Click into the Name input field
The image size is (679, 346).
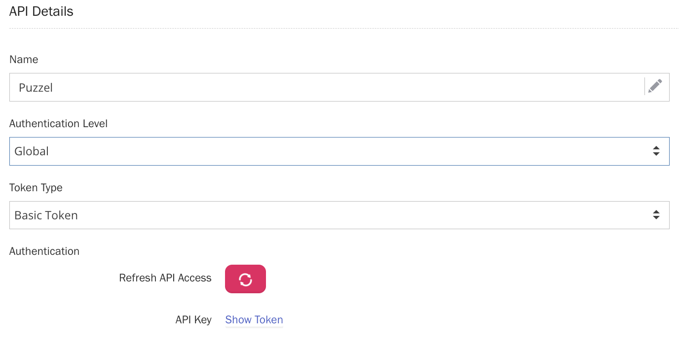(x=326, y=88)
